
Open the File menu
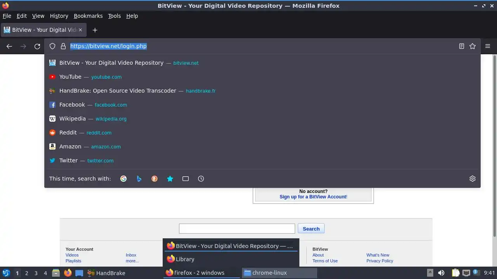coord(7,16)
